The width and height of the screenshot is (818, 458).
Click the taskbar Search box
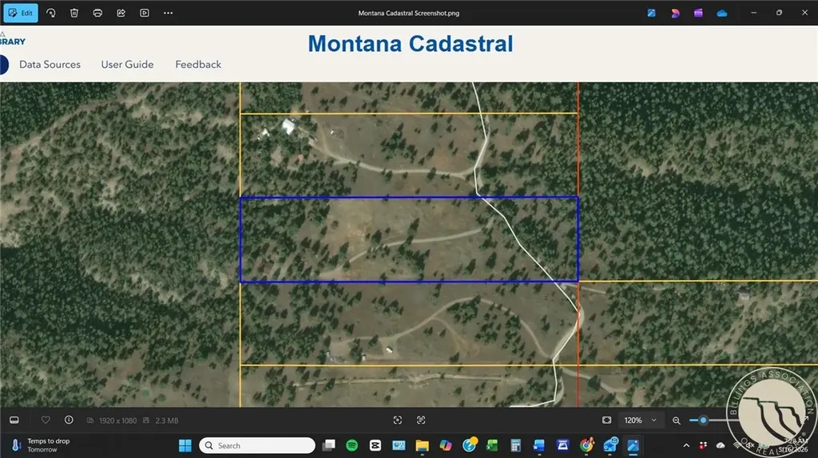[257, 445]
